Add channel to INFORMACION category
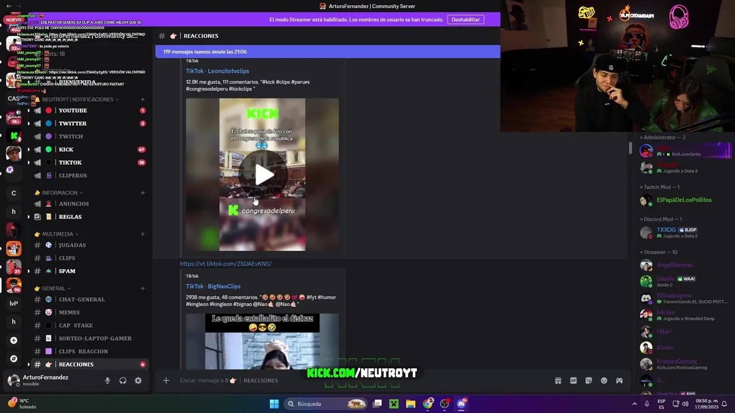The height and width of the screenshot is (413, 735). tap(143, 193)
